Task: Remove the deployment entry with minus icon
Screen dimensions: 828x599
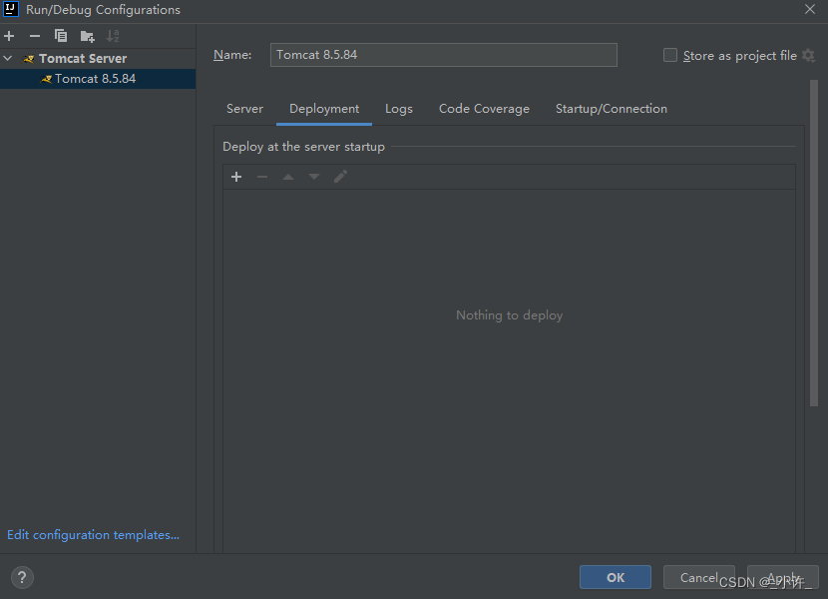Action: (262, 177)
